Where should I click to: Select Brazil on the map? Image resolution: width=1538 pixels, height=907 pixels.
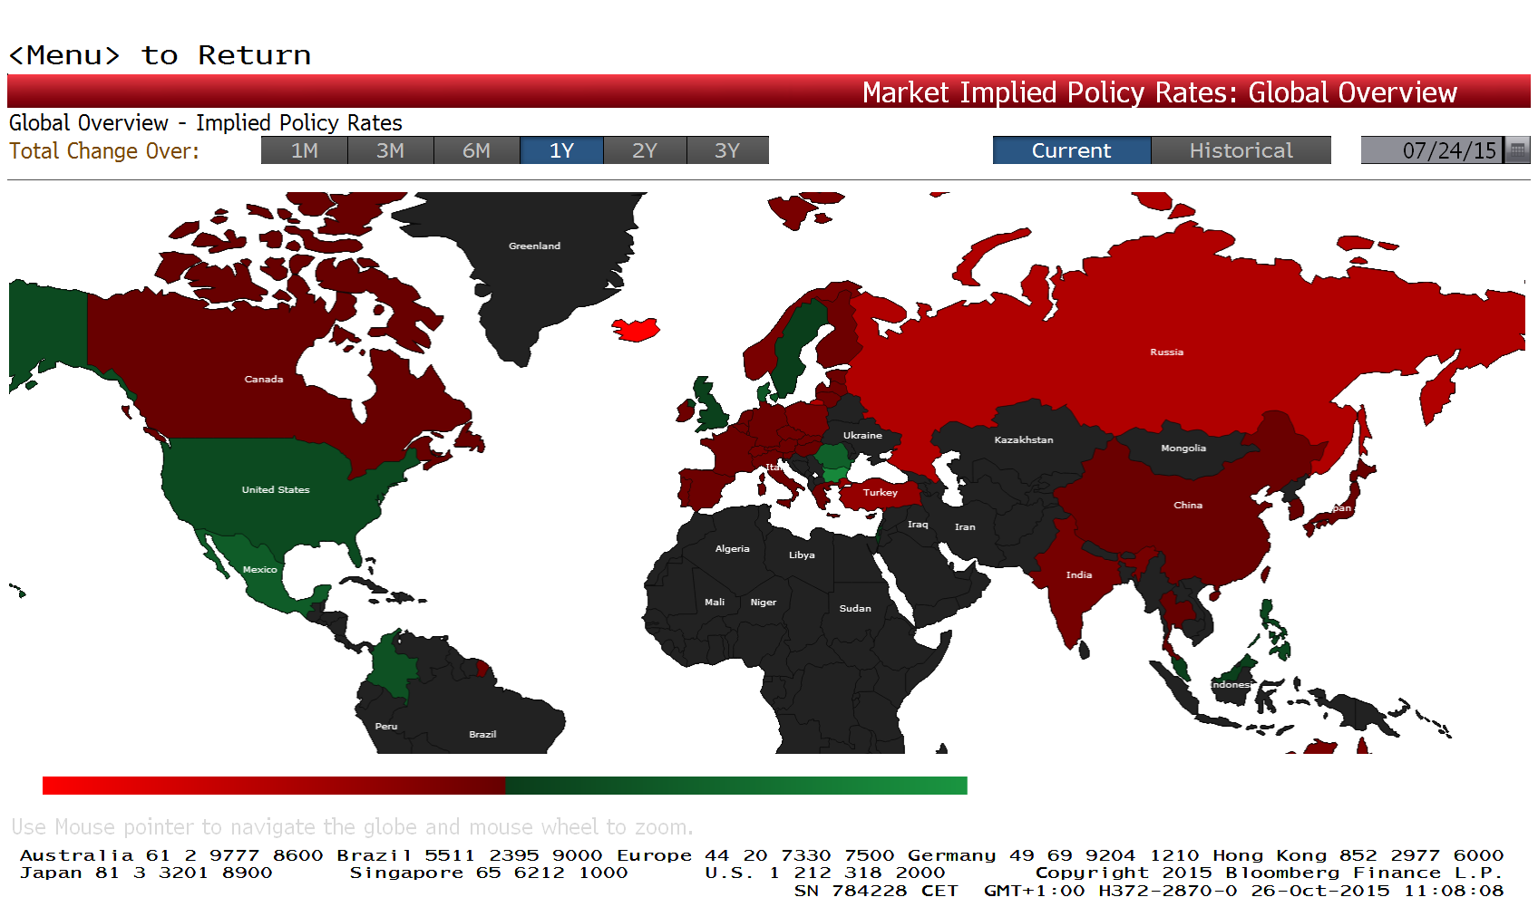coord(482,735)
